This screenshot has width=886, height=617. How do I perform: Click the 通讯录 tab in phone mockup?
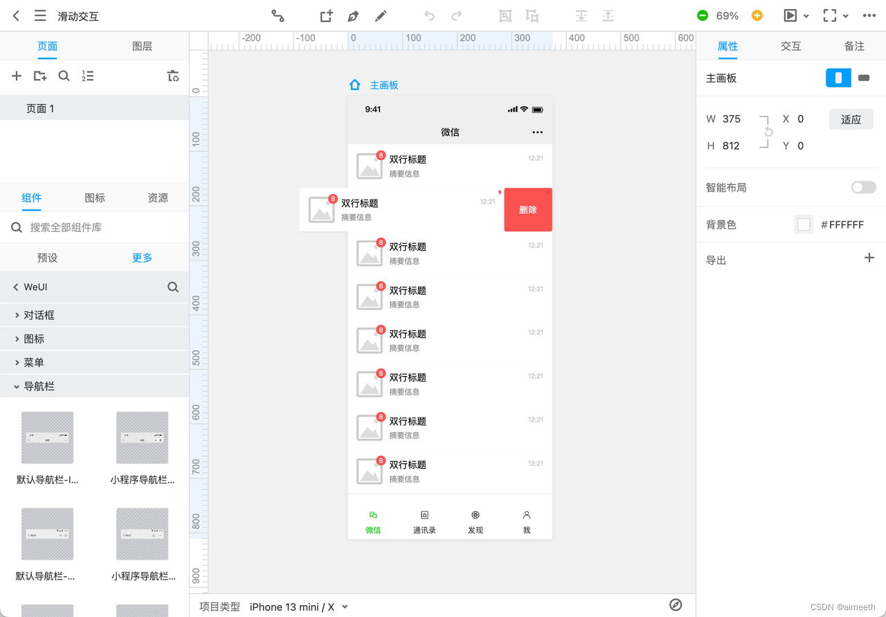pos(424,521)
